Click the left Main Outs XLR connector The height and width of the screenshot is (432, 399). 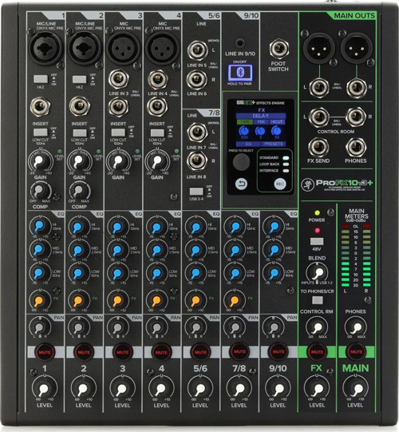[319, 48]
